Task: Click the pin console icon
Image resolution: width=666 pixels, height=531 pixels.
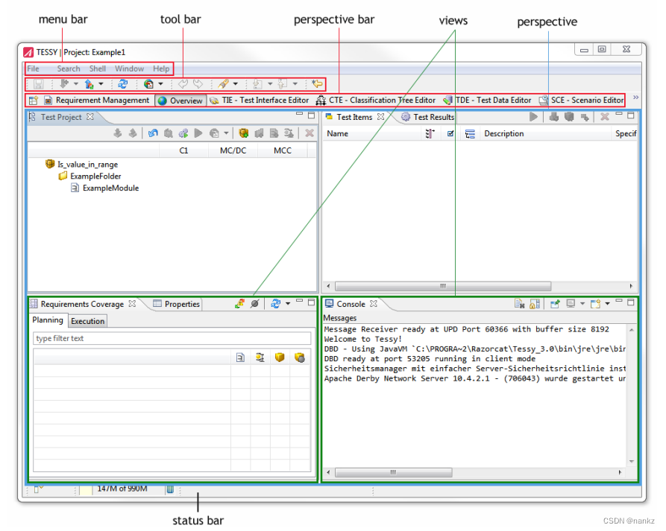Action: pos(555,304)
